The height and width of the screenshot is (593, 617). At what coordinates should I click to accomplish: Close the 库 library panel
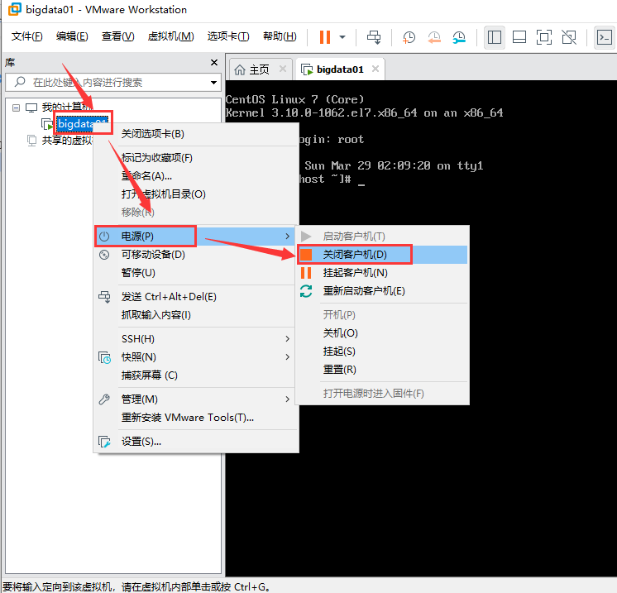214,63
